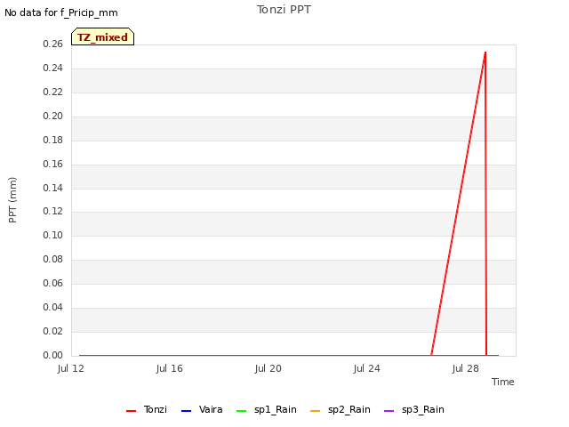Click the Jul 20 x-axis label

268,368
